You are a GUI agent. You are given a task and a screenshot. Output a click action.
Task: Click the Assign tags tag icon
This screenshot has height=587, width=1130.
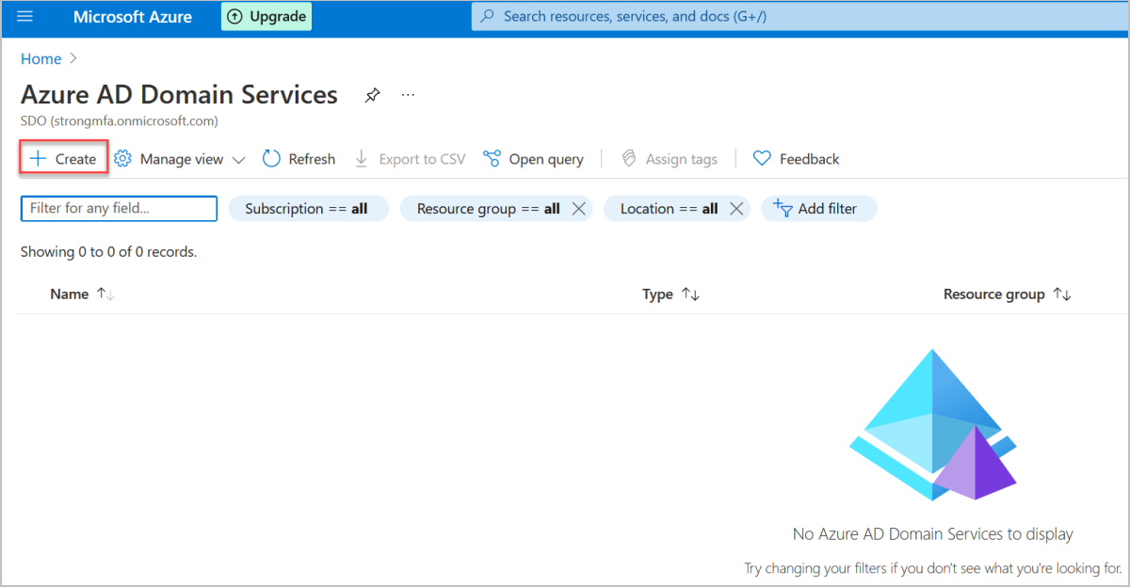point(629,159)
